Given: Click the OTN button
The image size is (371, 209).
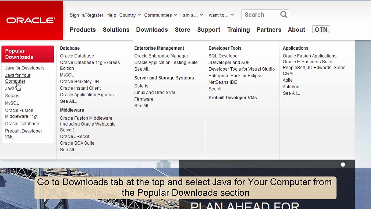Looking at the screenshot, I should tap(321, 30).
